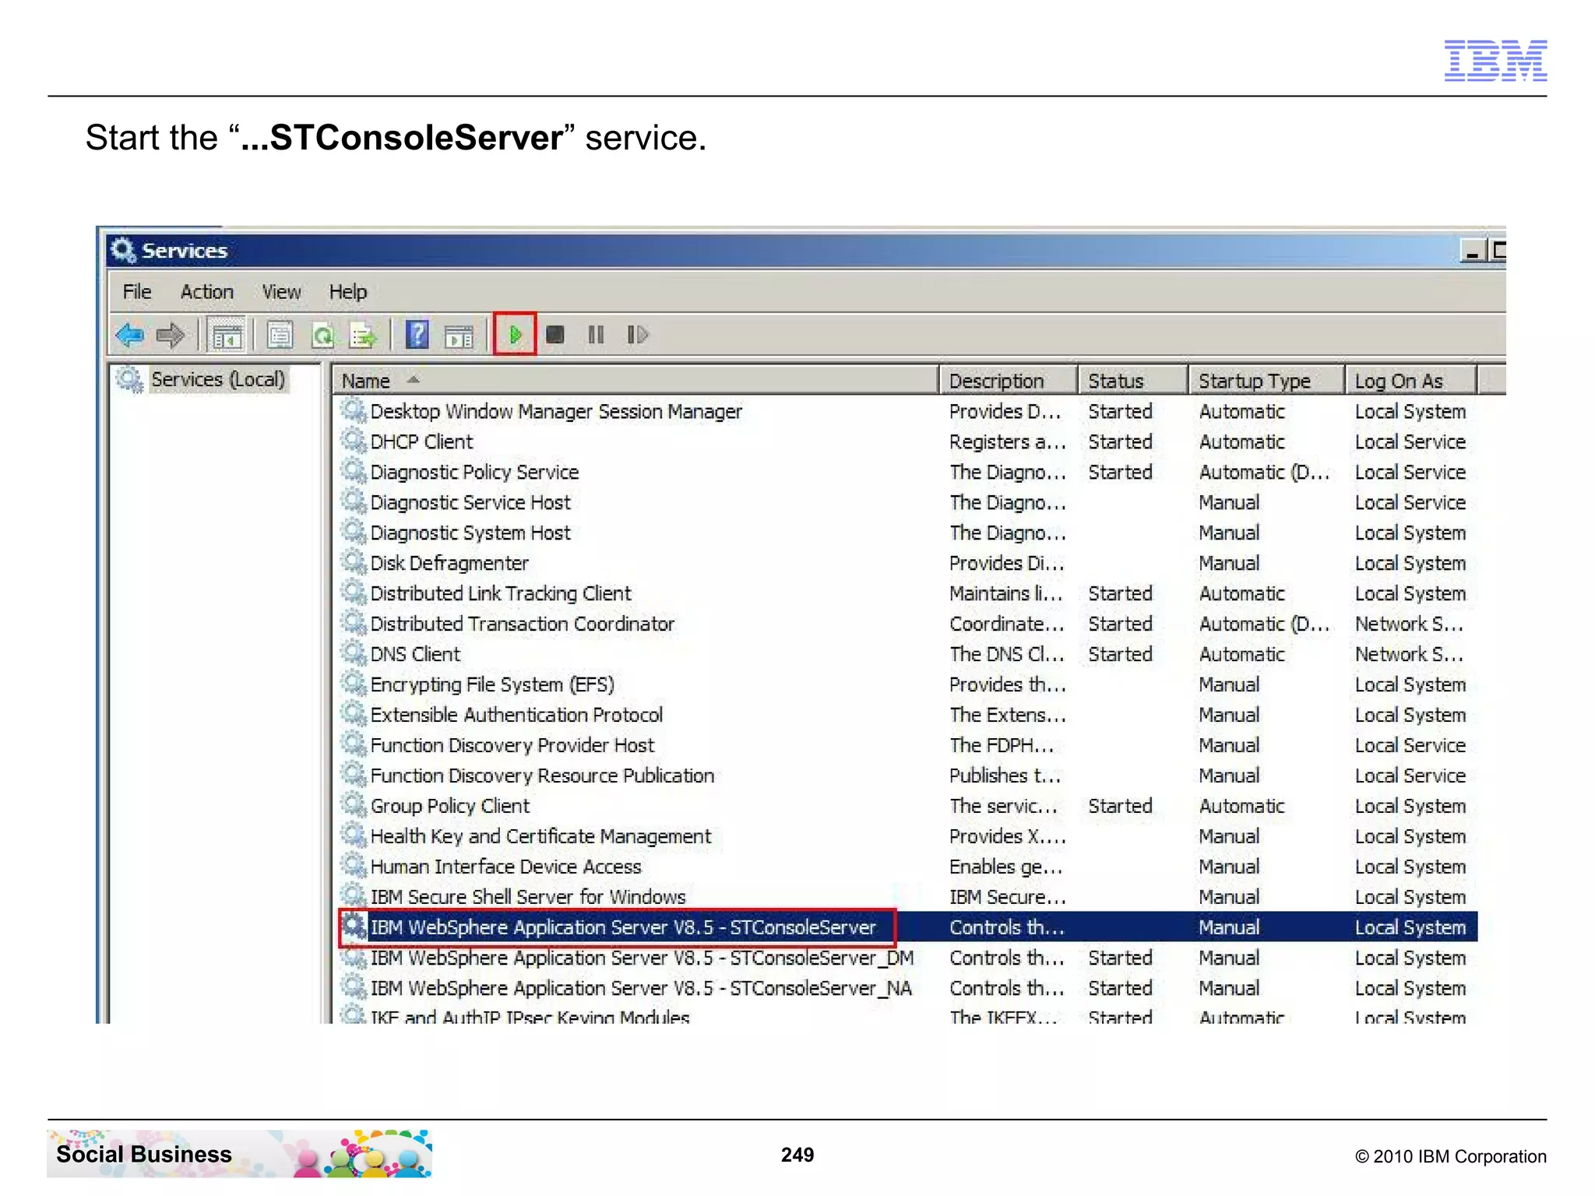1595x1196 pixels.
Task: Sort by the Status column header
Action: (x=1134, y=381)
